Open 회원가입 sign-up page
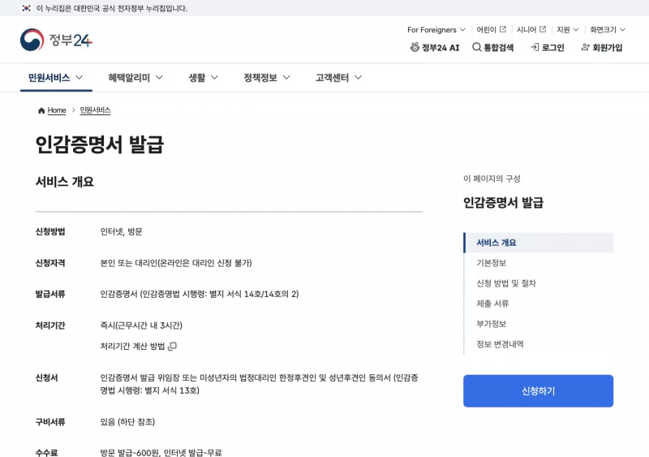 point(602,48)
